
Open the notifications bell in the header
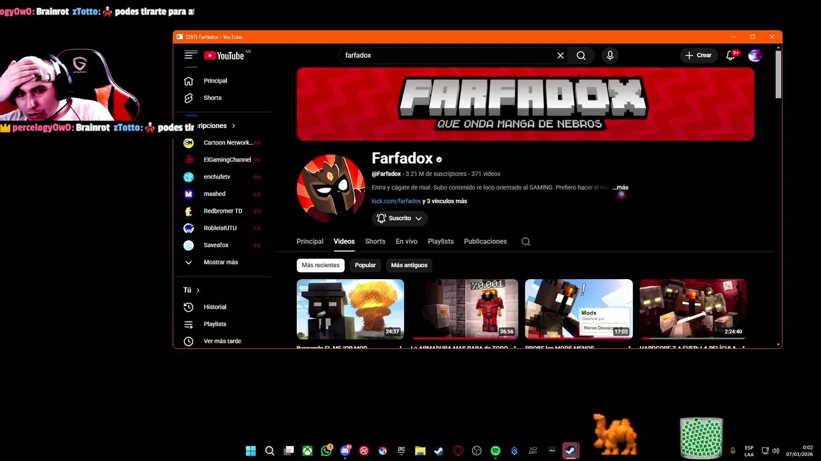pyautogui.click(x=731, y=56)
